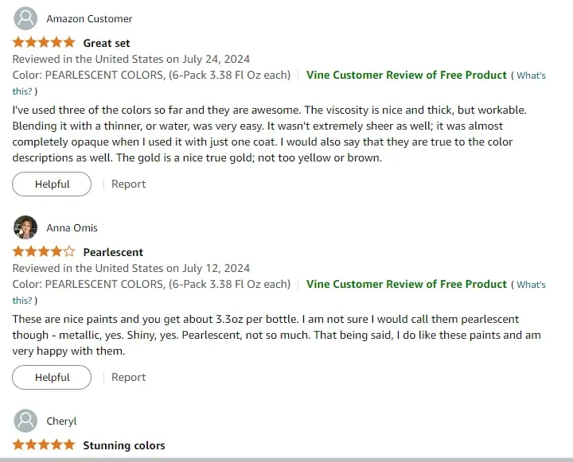Click Vine Customer Review link in Anna's review
Image resolution: width=573 pixels, height=462 pixels.
(406, 284)
